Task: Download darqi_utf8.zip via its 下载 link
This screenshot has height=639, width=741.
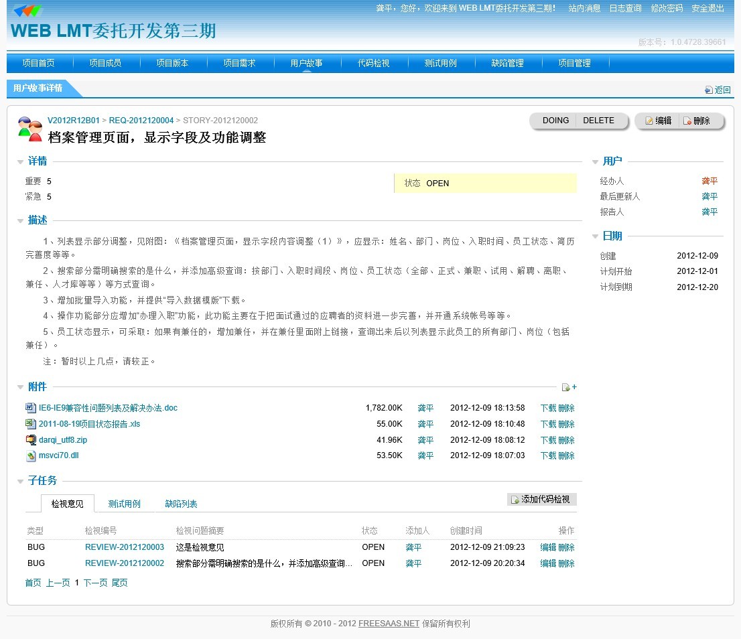Action: (x=548, y=440)
